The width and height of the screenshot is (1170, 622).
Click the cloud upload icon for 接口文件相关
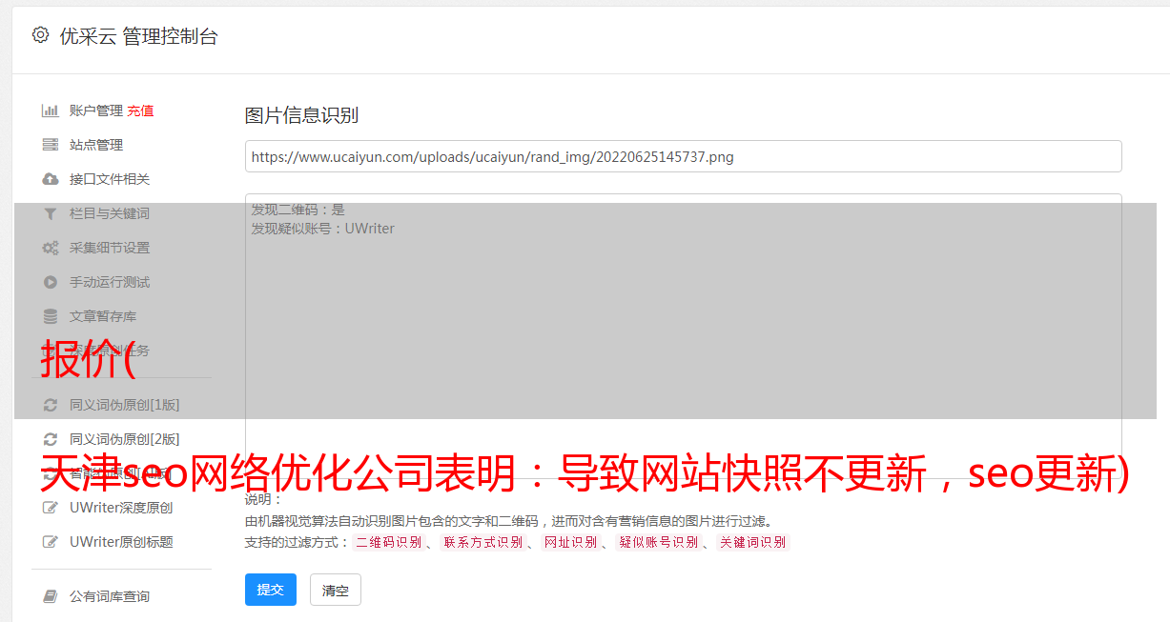click(51, 179)
